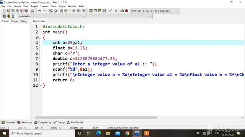Undo the last edit
Image resolution: width=245 pixels, height=137 pixels.
pyautogui.click(x=39, y=11)
